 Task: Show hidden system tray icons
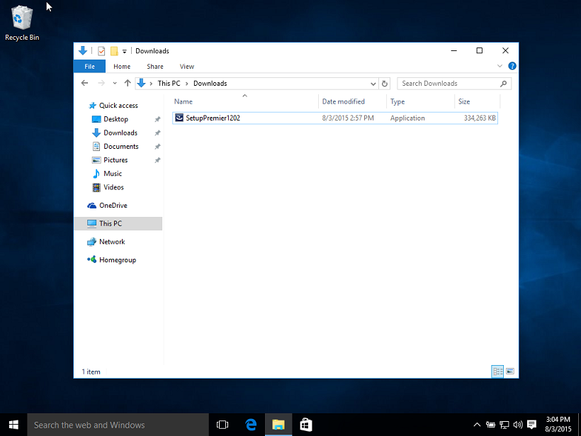click(x=477, y=425)
